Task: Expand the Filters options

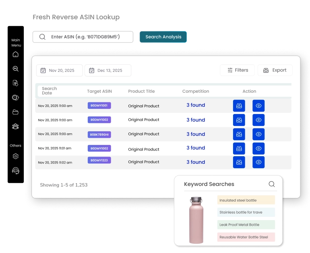Action: pos(237,70)
